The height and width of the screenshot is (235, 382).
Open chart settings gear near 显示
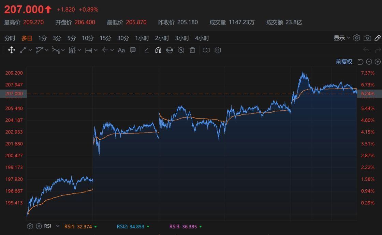(357, 38)
